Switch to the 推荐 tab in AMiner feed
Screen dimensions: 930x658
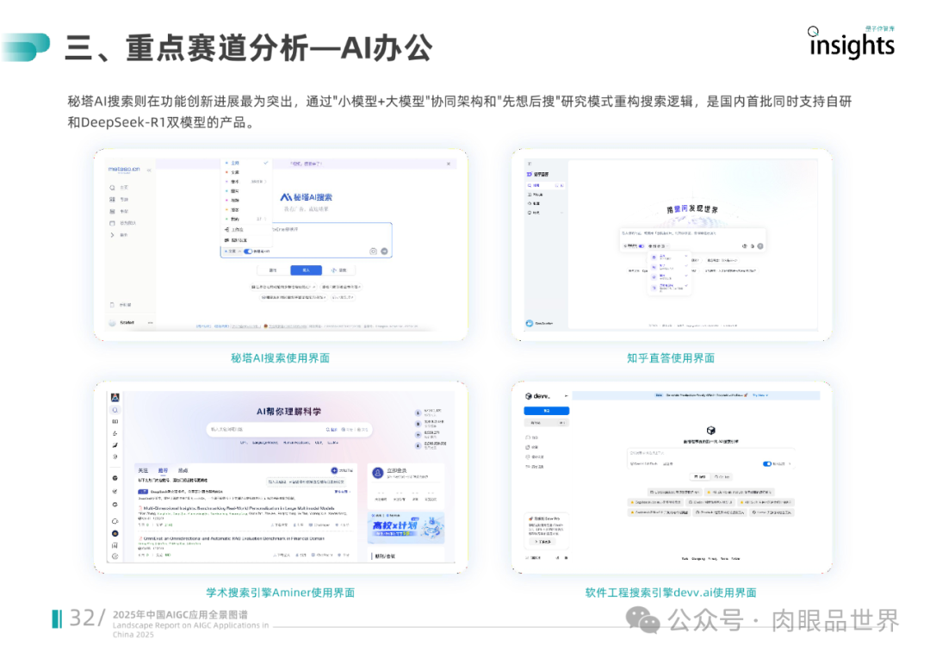pyautogui.click(x=163, y=470)
